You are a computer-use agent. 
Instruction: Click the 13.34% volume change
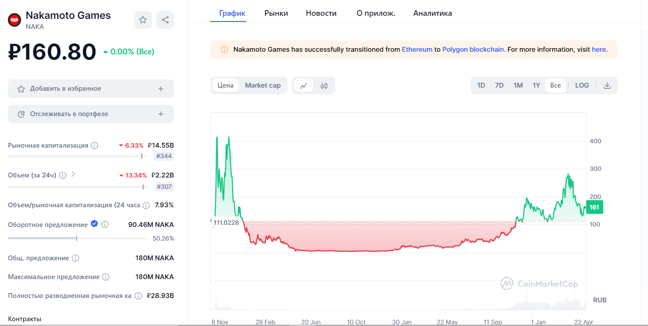[133, 175]
